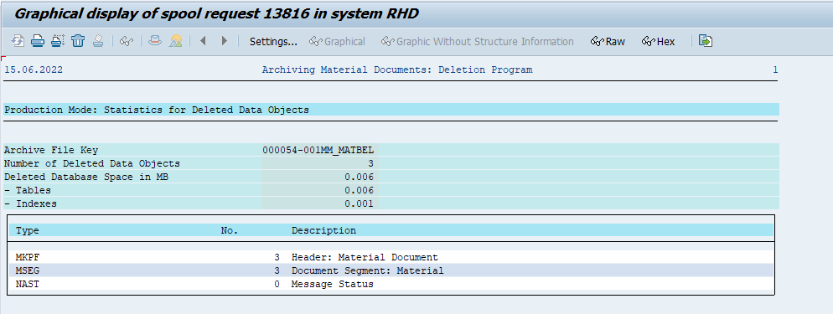833x314 pixels.
Task: Click the standalone glasses display icon
Action: click(127, 41)
